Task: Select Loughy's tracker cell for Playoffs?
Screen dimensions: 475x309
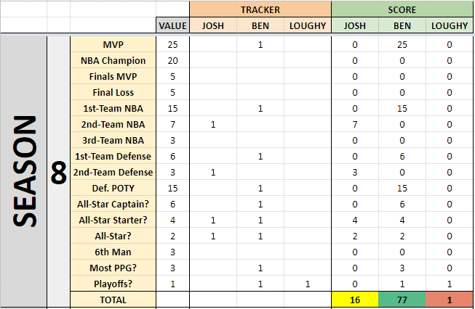Action: 308,284
